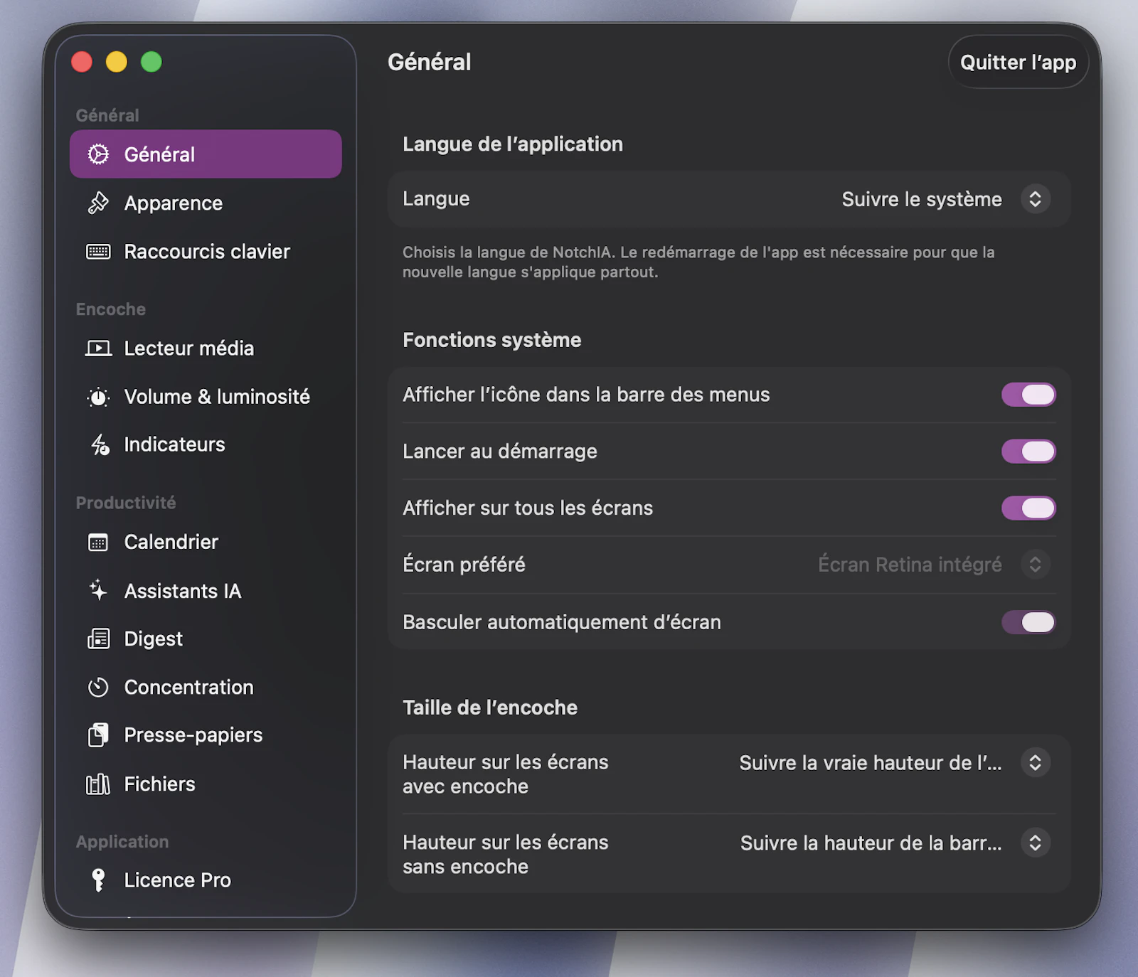Open the Licence Pro label
This screenshot has height=977, width=1138.
point(177,880)
